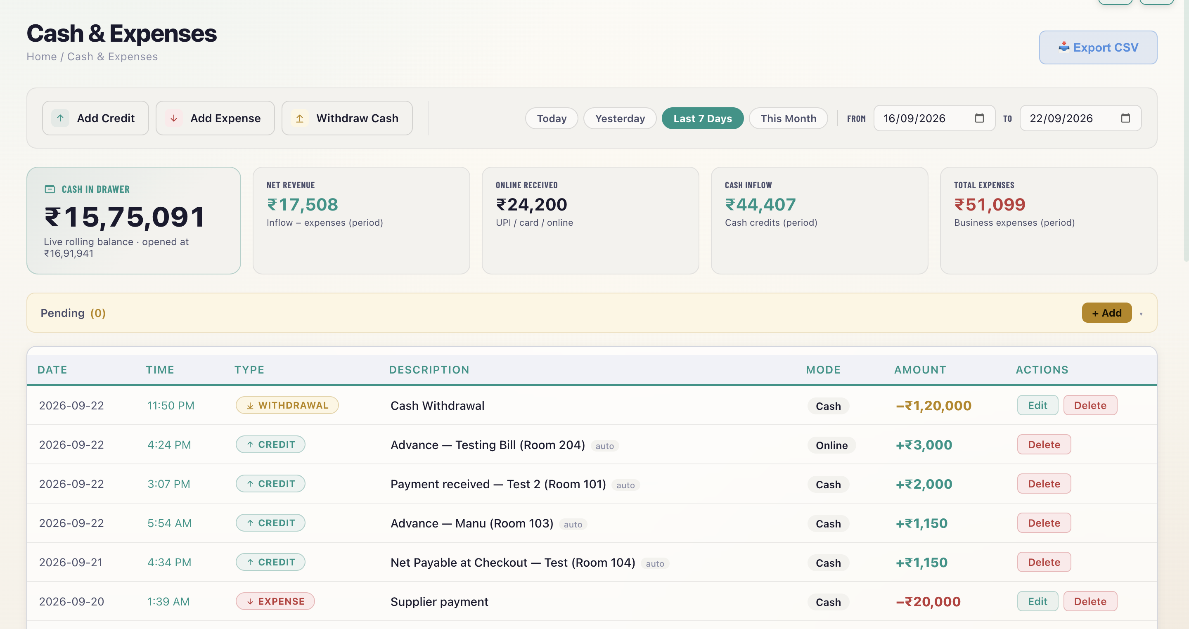
Task: Click the Add Expense button label
Action: tap(225, 118)
